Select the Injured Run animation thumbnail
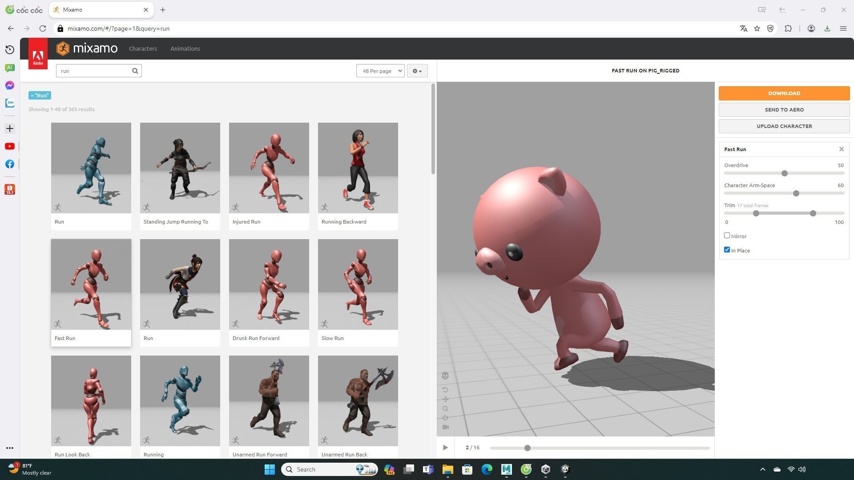Screen dimensions: 854x480 (x=269, y=168)
